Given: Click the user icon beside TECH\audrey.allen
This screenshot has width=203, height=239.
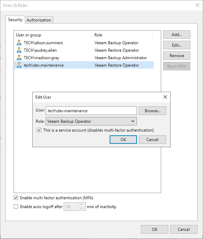Looking at the screenshot, I should [19, 50].
